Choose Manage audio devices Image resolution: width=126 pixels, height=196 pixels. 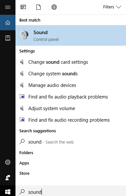71,85
